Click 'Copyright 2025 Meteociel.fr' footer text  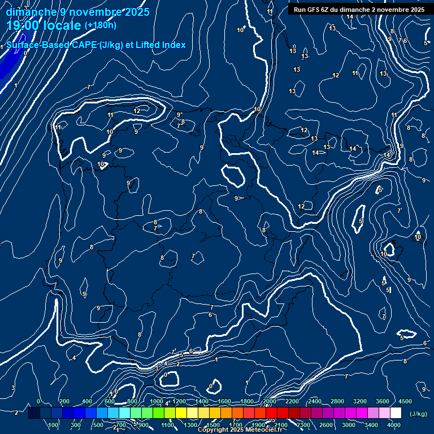point(240,429)
